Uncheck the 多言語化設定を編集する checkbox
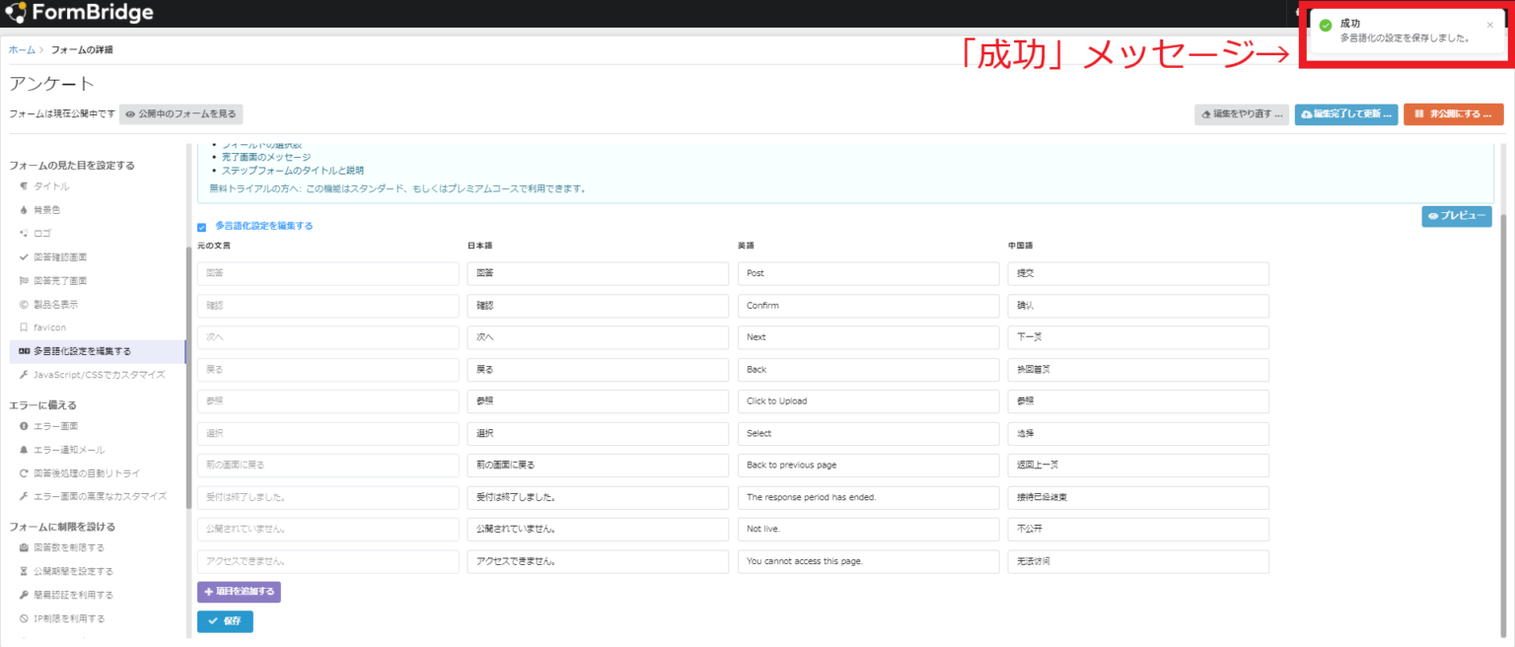The height and width of the screenshot is (647, 1515). click(x=202, y=227)
